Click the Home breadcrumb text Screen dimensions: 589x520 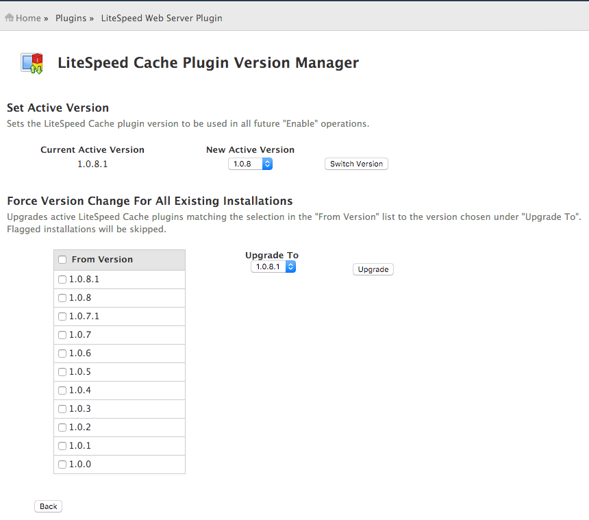pos(28,18)
